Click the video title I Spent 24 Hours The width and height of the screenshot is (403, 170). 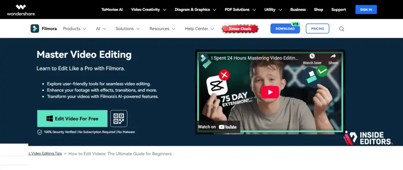(x=255, y=58)
